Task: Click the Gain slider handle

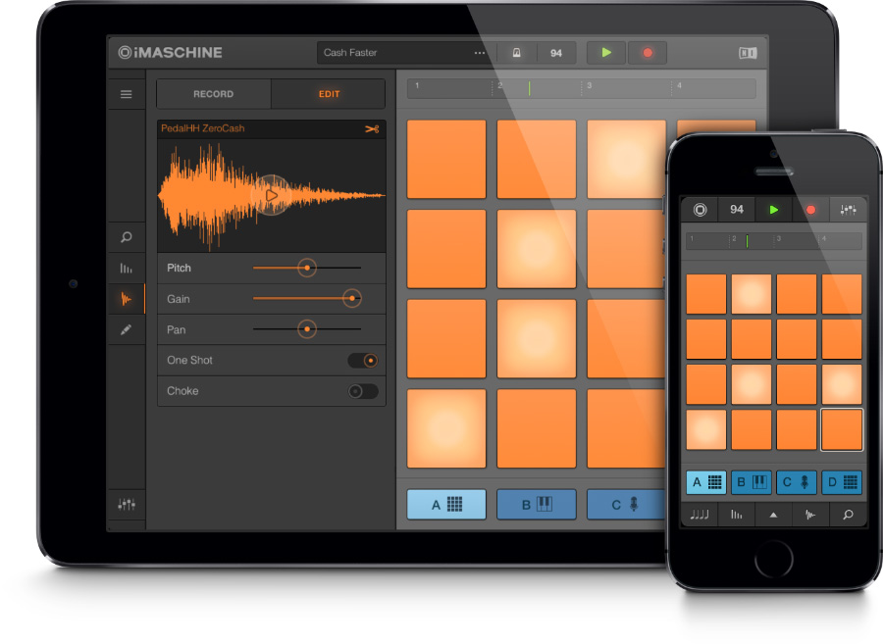Action: (350, 299)
